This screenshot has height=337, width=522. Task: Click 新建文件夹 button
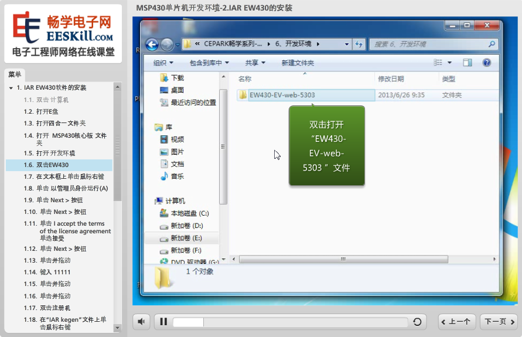[x=298, y=63]
